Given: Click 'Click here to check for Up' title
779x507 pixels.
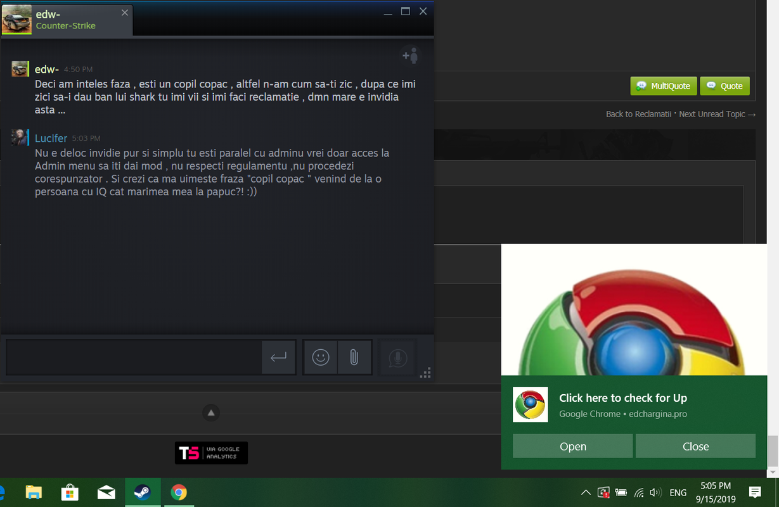Looking at the screenshot, I should click(x=623, y=398).
